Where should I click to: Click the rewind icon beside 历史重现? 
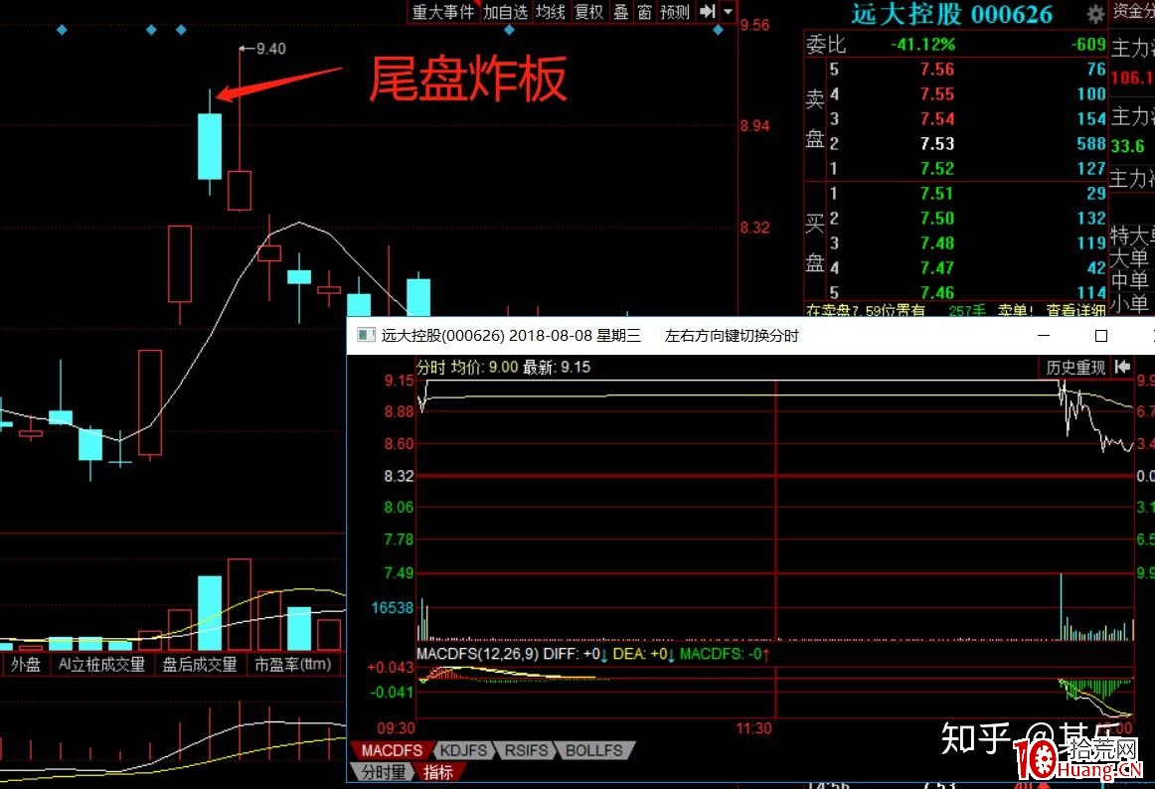[x=1122, y=367]
